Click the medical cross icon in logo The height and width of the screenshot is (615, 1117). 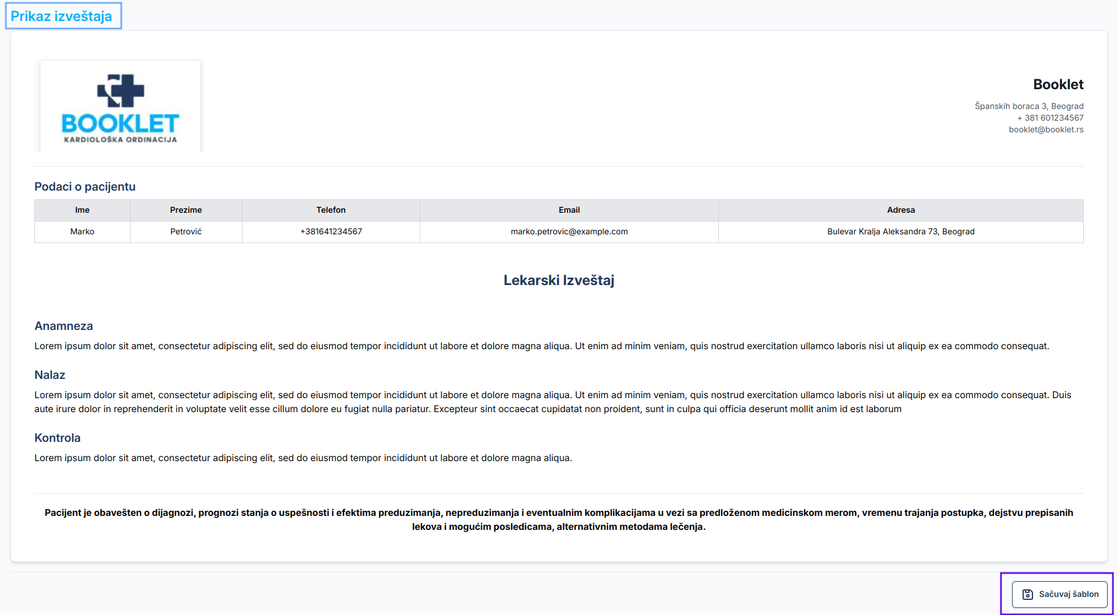pos(121,90)
